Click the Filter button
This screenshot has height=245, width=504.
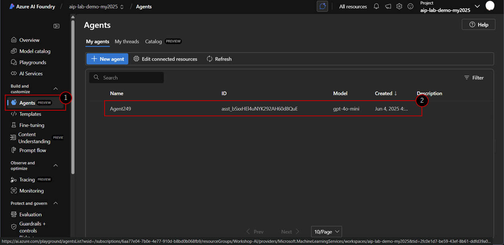474,78
